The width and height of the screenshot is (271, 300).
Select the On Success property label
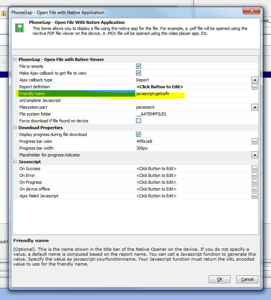(30, 169)
